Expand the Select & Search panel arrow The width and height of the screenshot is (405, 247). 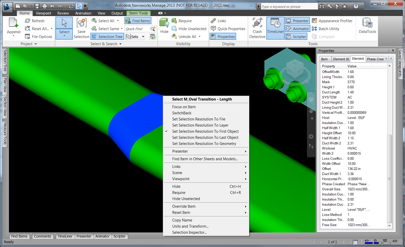(120, 44)
